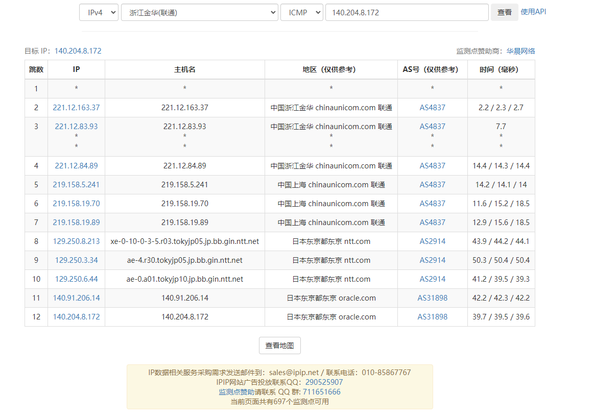593x420 pixels.
Task: Click IP link 129.250.3.34
Action: [77, 260]
